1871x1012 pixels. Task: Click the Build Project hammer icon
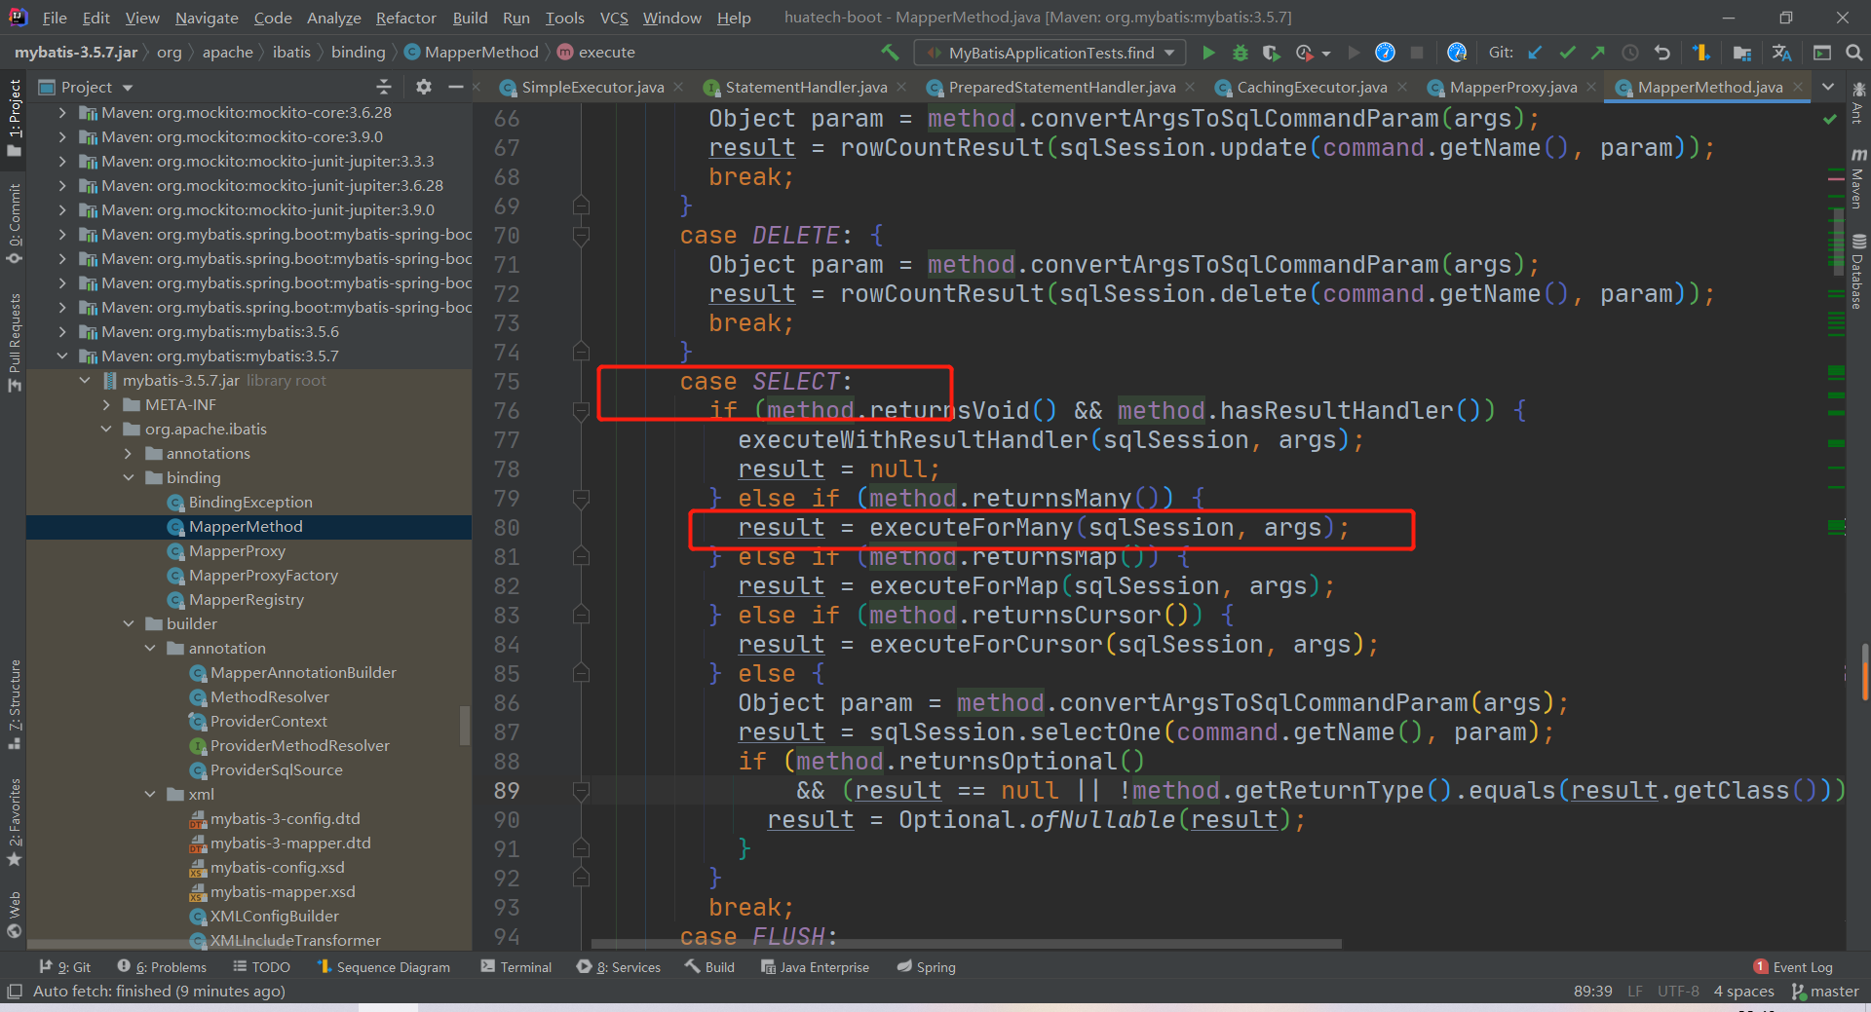tap(889, 53)
